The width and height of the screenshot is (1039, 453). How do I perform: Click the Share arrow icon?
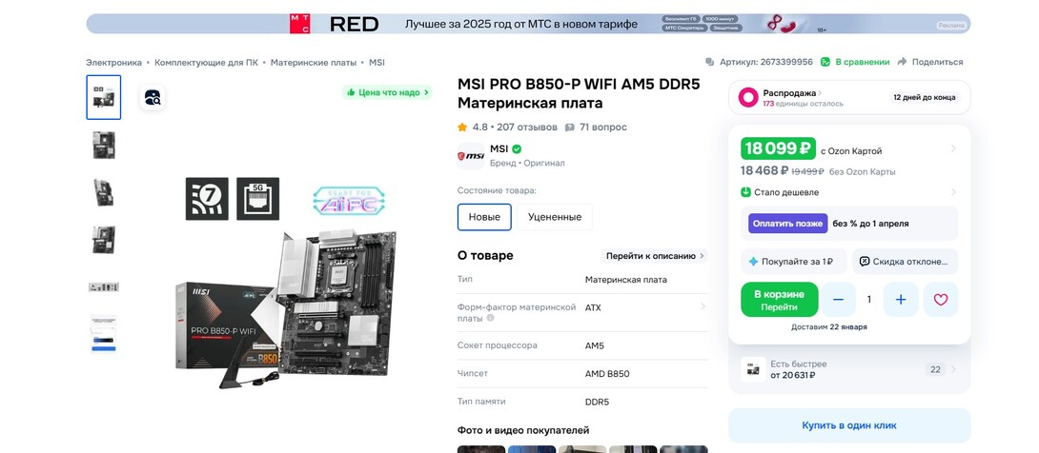click(902, 62)
